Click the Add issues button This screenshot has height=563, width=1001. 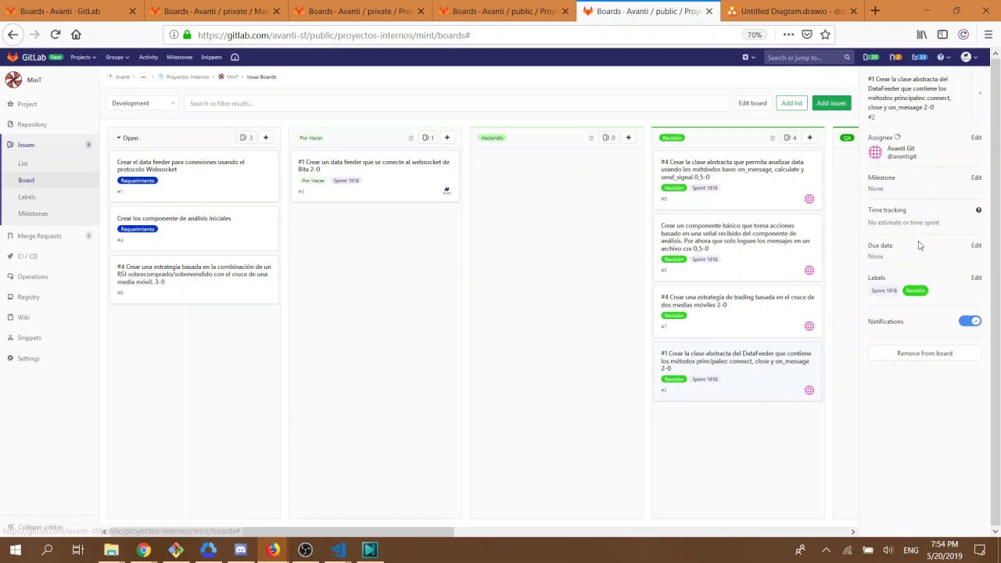click(831, 103)
